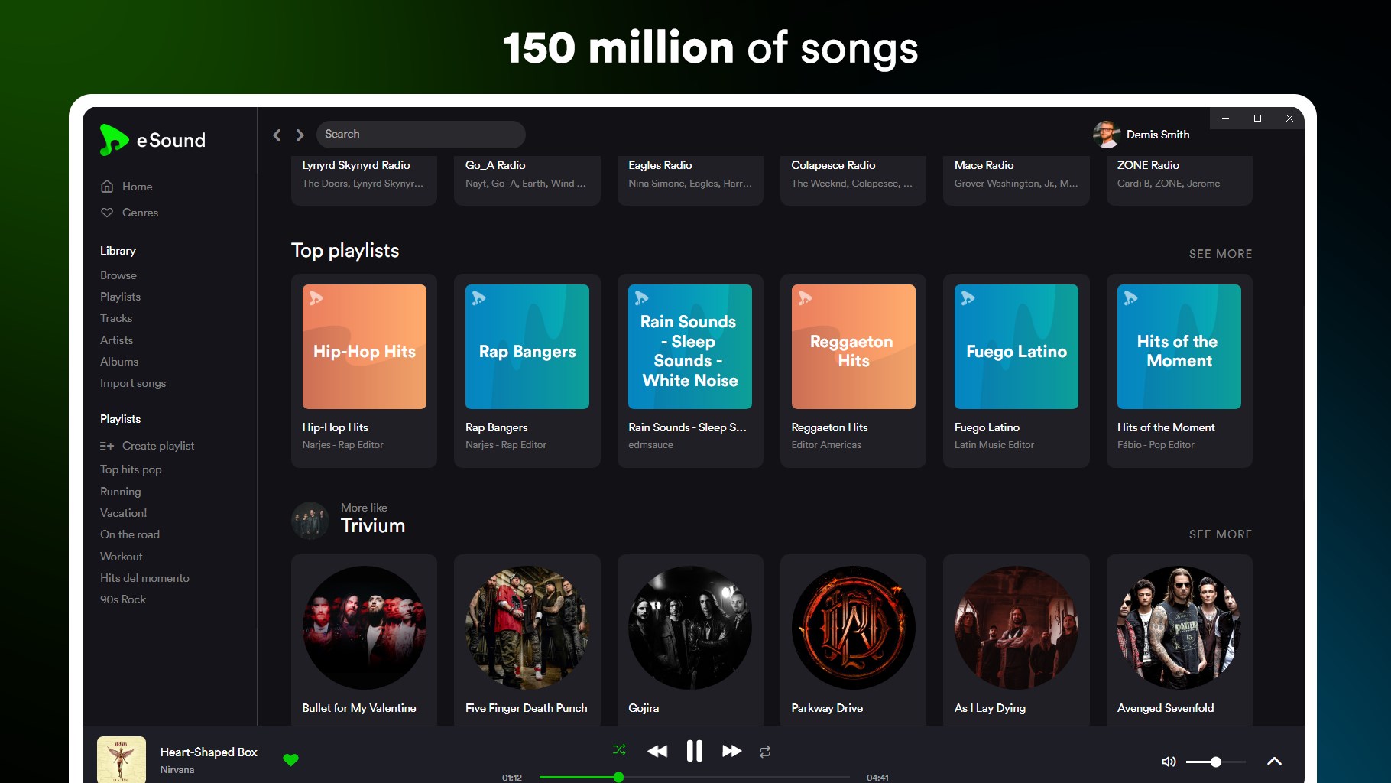1391x783 pixels.
Task: Expand the now playing view with the up chevron
Action: (x=1275, y=761)
